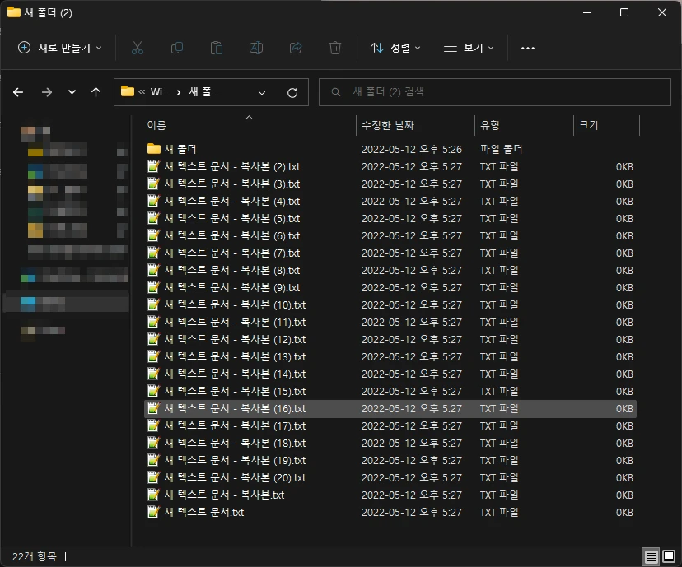Click the Delete trash can icon

[335, 48]
